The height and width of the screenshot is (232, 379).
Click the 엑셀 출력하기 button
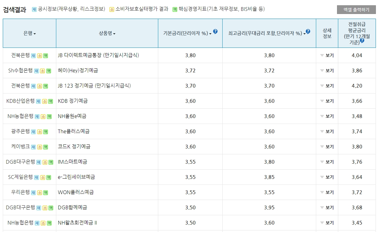[357, 9]
